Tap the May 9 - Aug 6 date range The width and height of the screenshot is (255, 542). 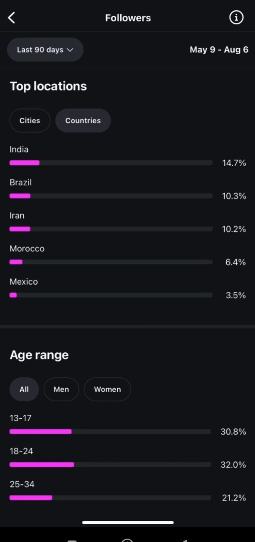[219, 50]
